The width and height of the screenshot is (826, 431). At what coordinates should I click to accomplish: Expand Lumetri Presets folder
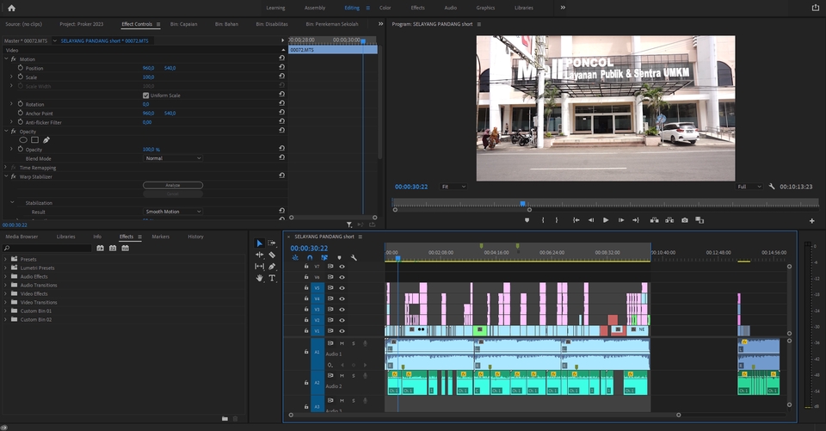6,268
